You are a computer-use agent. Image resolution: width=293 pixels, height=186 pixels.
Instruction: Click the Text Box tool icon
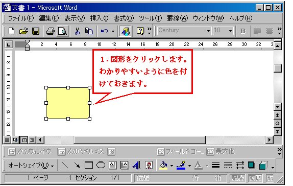point(113,165)
